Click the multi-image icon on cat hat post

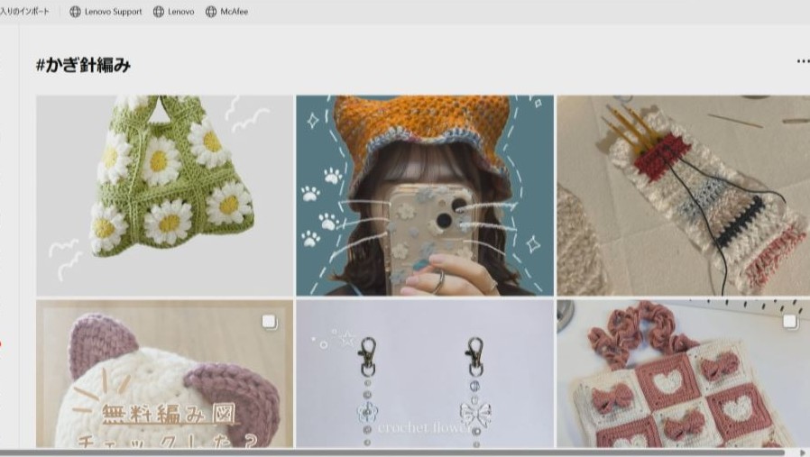pyautogui.click(x=269, y=322)
